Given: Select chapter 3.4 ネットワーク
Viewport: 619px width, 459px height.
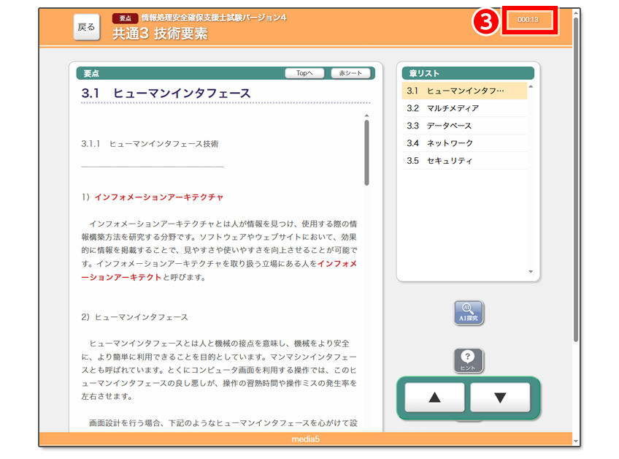Looking at the screenshot, I should [x=464, y=143].
